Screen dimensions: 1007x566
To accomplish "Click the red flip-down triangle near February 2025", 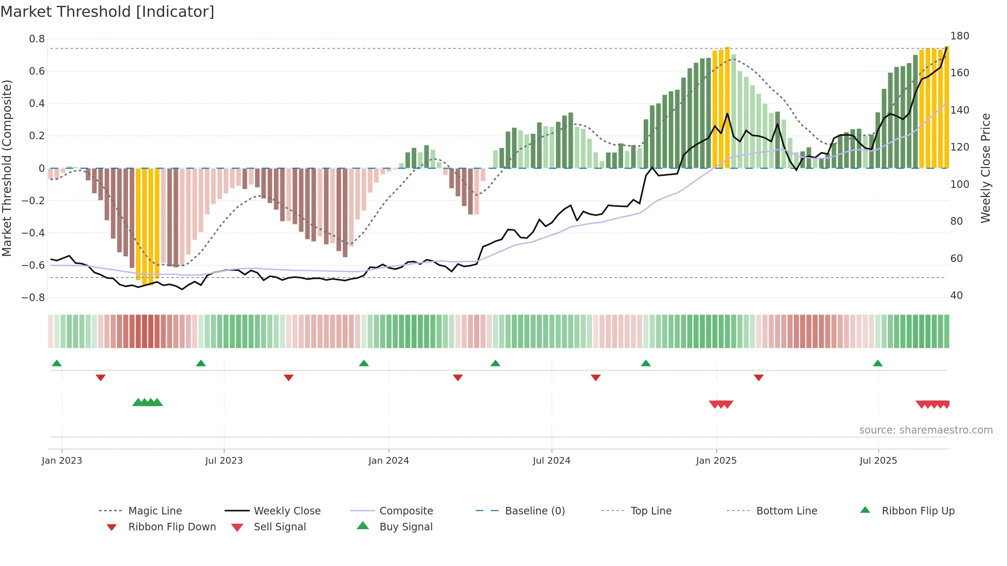I will point(759,378).
